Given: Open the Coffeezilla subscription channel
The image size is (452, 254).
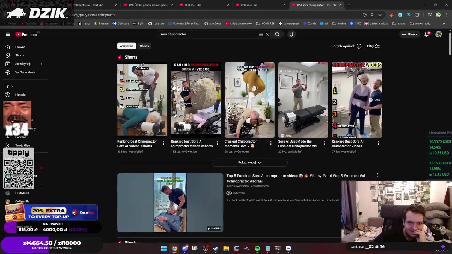Looking at the screenshot, I should coord(22,201).
